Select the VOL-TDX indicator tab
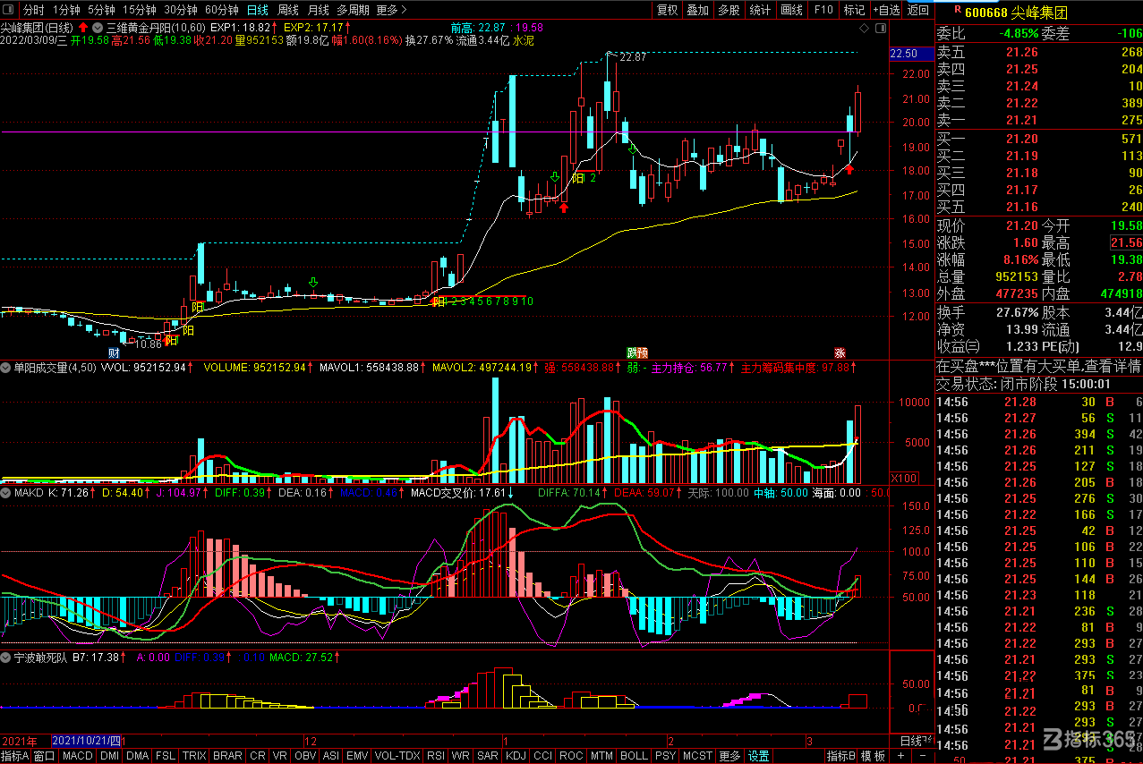The image size is (1143, 764). [x=397, y=756]
